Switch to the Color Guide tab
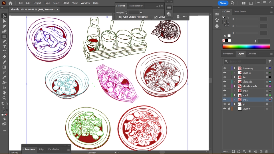This screenshot has height=154, width=274. coord(239,11)
